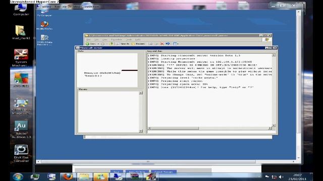Click the 'SERVER IS RUNNING IN OFFLINE' warning line

click(202, 65)
